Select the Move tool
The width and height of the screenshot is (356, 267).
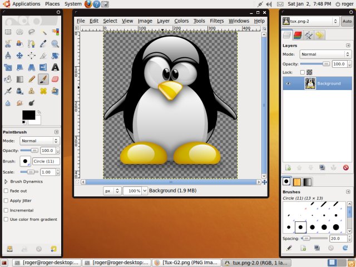20,56
